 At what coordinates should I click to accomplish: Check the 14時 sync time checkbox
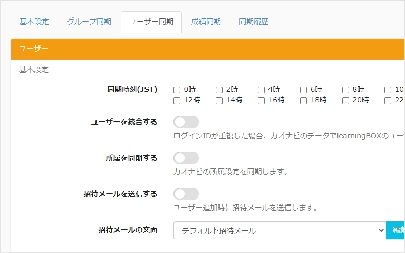219,100
